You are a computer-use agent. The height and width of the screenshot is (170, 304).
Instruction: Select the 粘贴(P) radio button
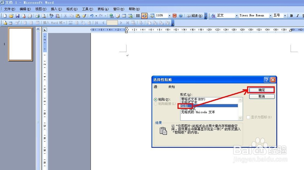click(155, 100)
